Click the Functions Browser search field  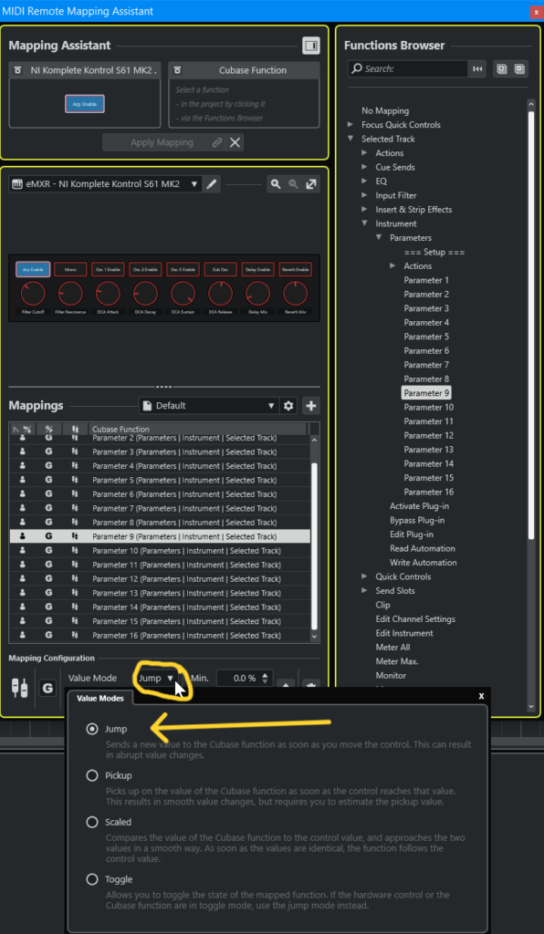[408, 69]
